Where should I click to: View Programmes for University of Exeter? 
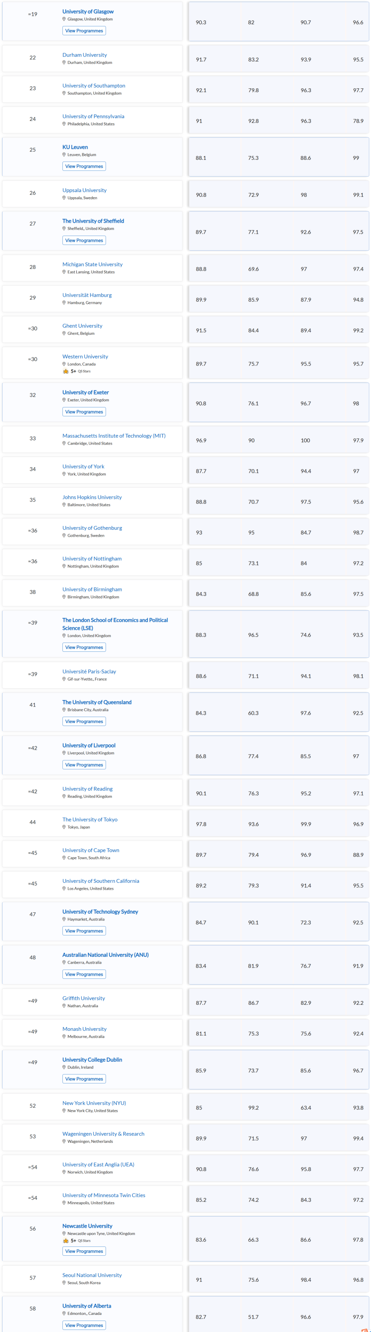point(84,412)
